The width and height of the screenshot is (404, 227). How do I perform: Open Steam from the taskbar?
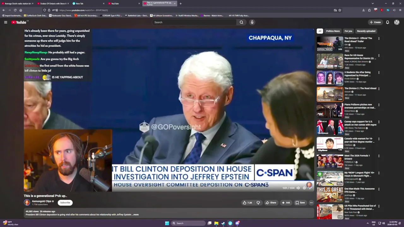tap(223, 223)
